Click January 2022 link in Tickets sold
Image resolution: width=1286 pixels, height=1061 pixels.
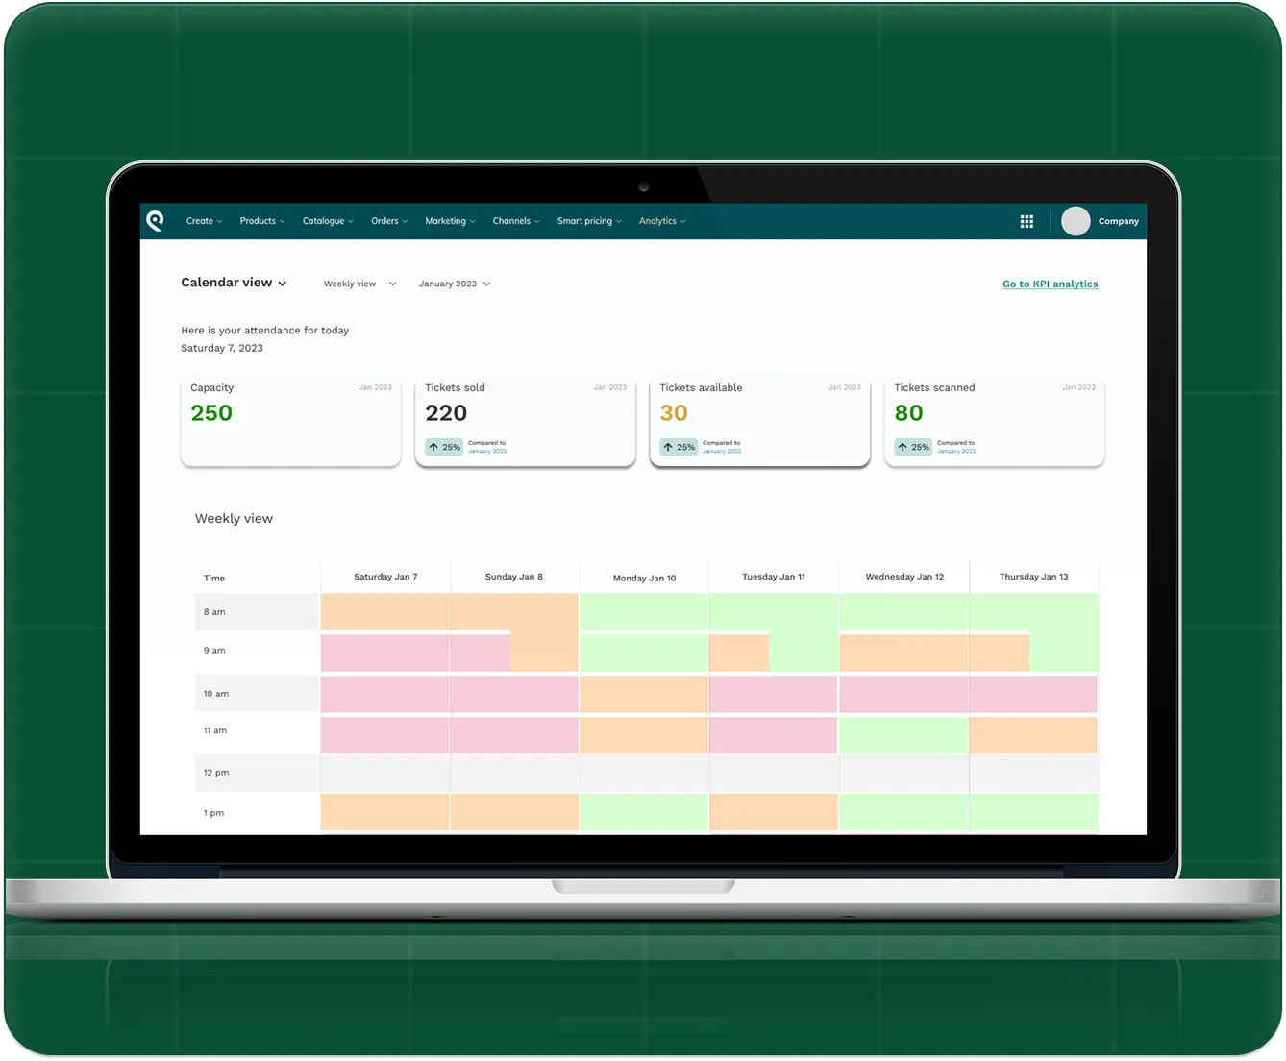tap(487, 451)
